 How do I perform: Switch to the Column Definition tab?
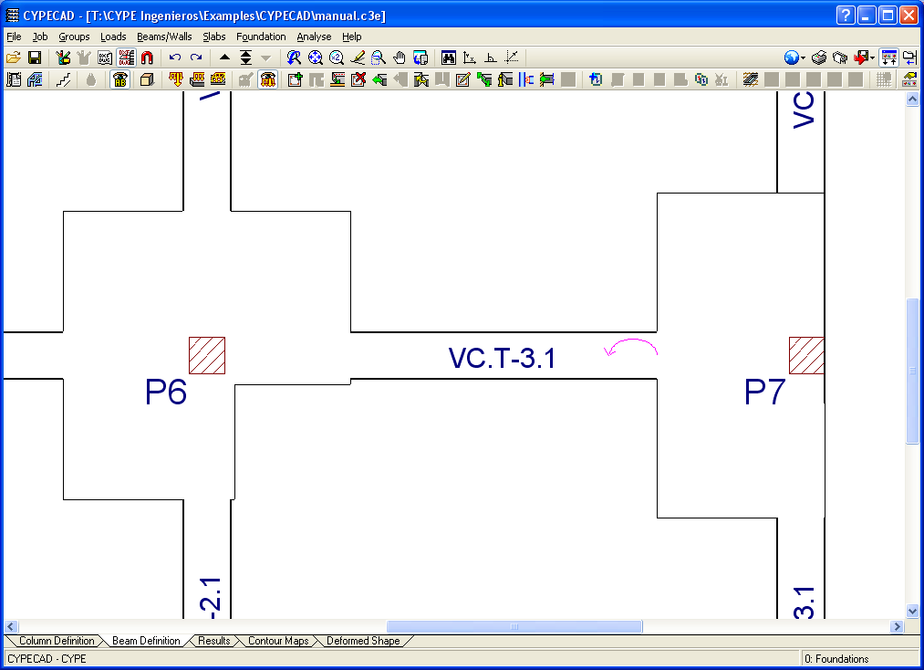pos(57,641)
